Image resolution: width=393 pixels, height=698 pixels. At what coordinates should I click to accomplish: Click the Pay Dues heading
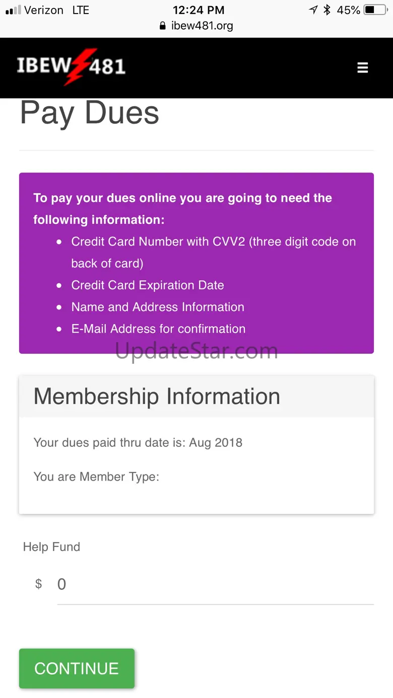click(x=90, y=113)
